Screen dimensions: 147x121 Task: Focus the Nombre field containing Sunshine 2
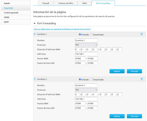pos(86,85)
